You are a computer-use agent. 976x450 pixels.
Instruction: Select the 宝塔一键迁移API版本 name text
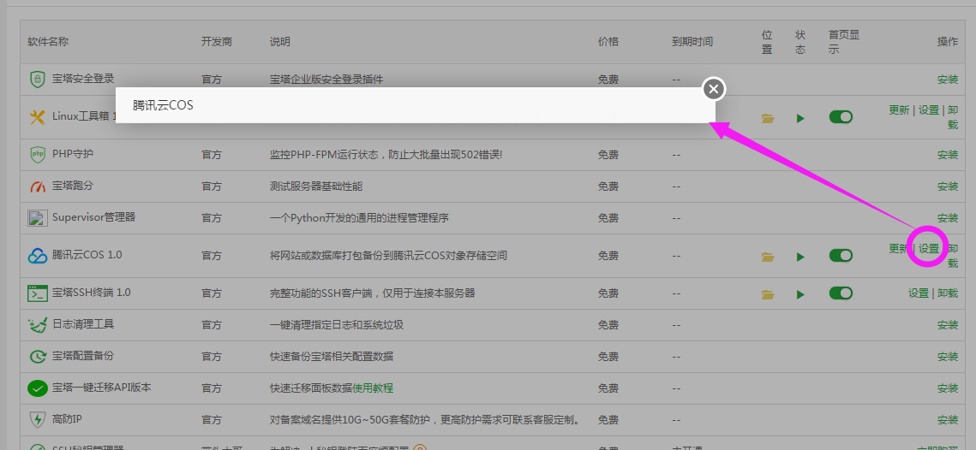pos(102,388)
